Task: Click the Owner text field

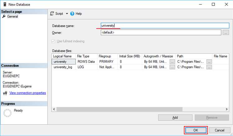Action: pos(161,32)
